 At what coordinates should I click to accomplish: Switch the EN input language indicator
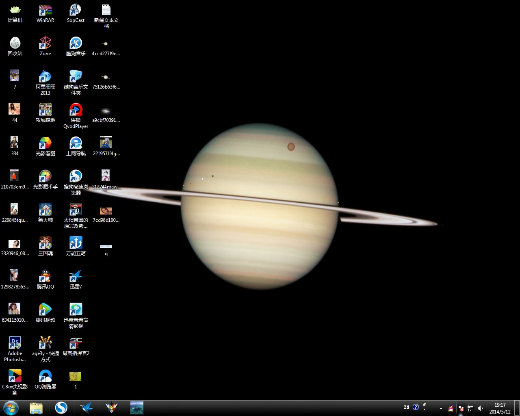point(406,407)
